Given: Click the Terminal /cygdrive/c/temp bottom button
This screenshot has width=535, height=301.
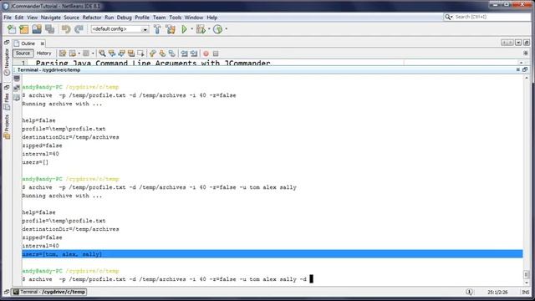Looking at the screenshot, I should [49, 292].
